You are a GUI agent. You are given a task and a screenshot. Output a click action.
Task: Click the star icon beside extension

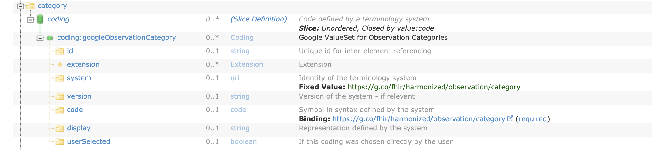(x=60, y=65)
